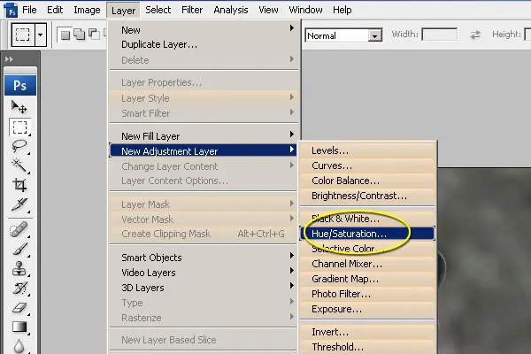Choose Exposure… adjustment layer

(367, 309)
